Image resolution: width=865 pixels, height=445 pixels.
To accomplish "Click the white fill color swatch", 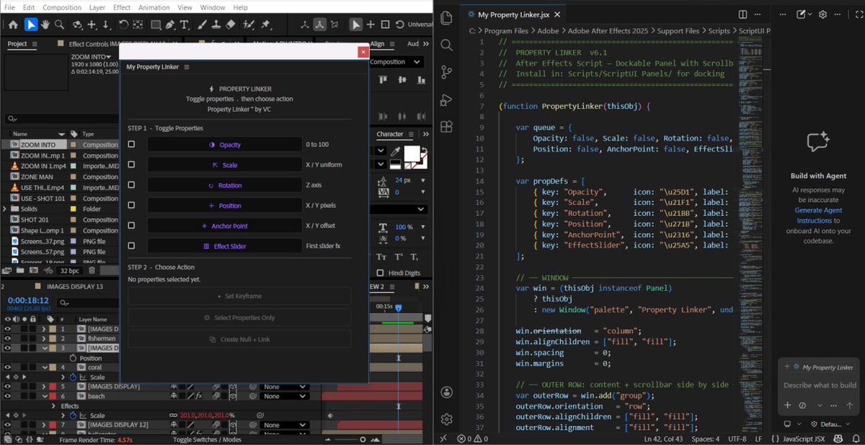I will pos(411,153).
